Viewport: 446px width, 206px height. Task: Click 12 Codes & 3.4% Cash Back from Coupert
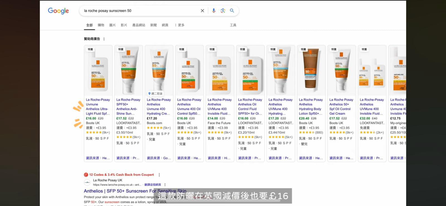click(x=122, y=175)
